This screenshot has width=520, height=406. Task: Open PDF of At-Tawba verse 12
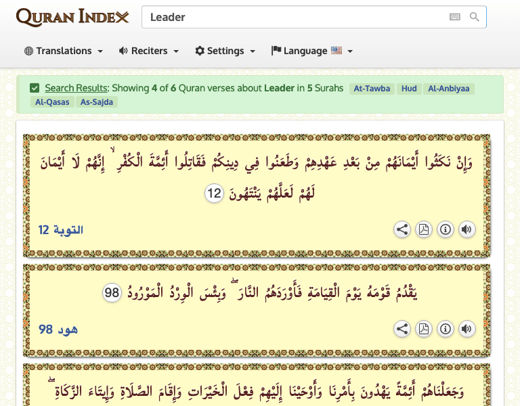pyautogui.click(x=424, y=229)
